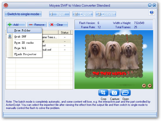Choose From Url menu entry
The height and width of the screenshot is (121, 161).
(x=24, y=48)
